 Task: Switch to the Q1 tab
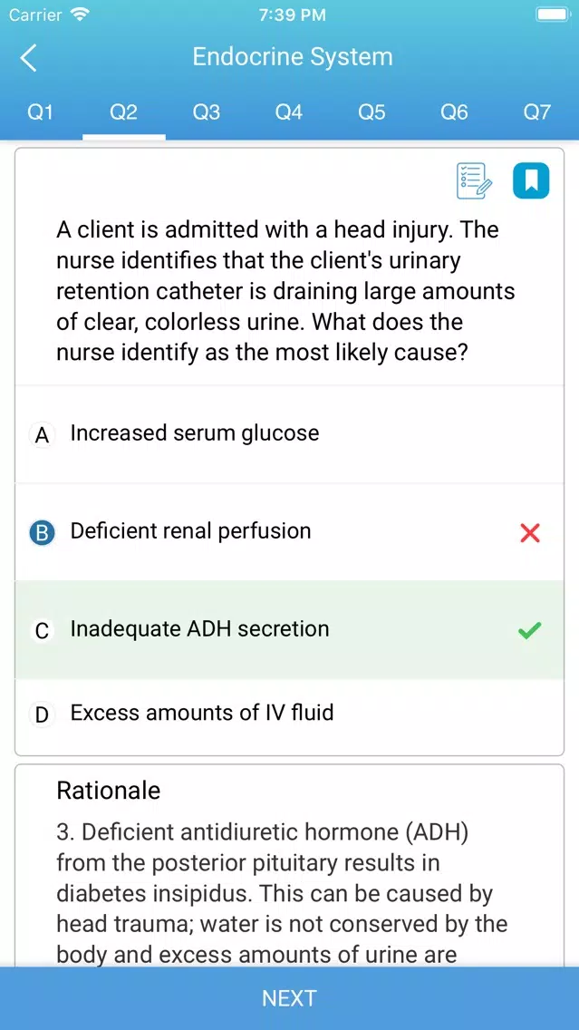(40, 113)
